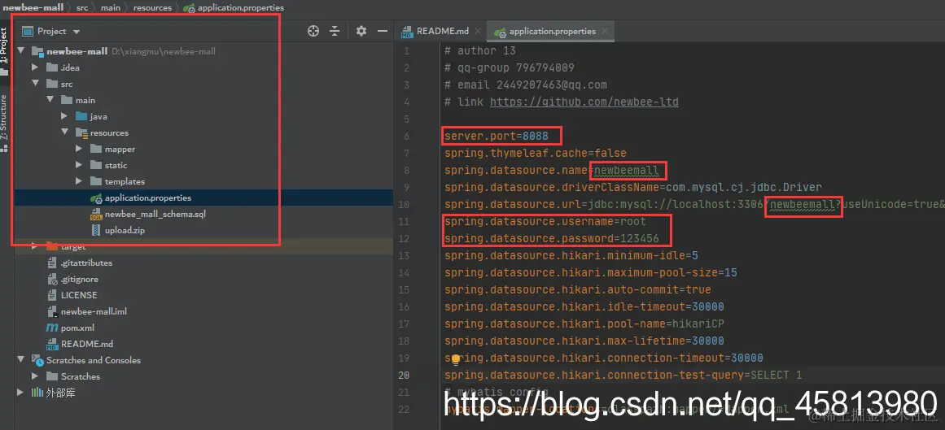
Task: Expand the templates folder arrow
Action: [x=79, y=181]
